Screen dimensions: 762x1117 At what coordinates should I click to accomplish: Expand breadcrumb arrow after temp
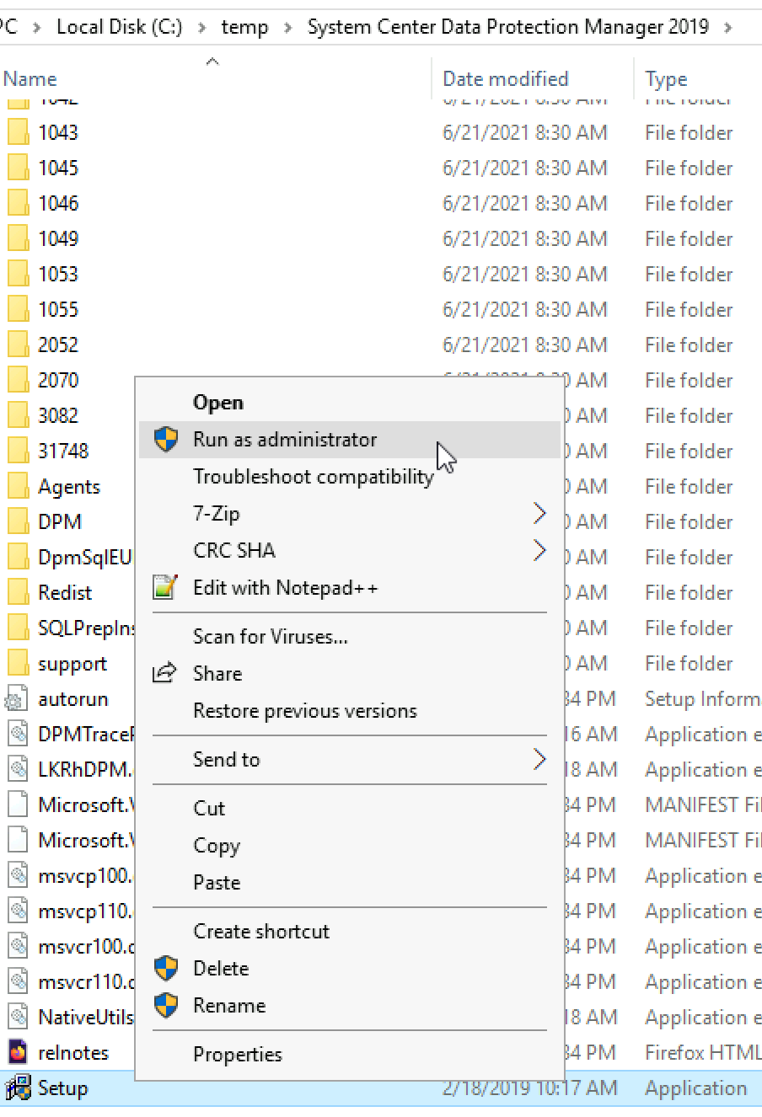coord(288,28)
